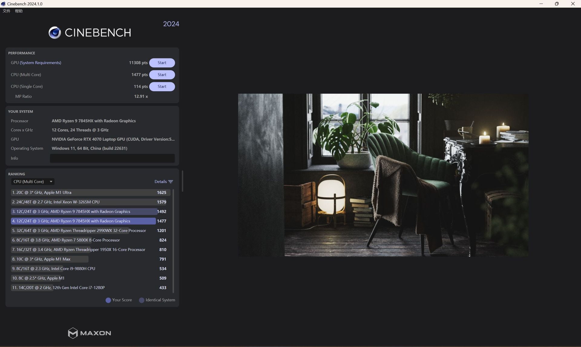Start the GPU benchmark test
The image size is (581, 347).
[x=162, y=63]
